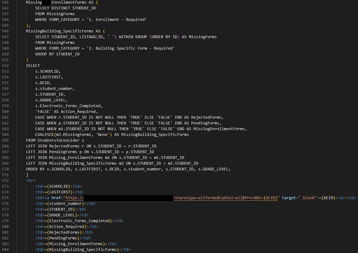This screenshot has width=358, height=253.
Task: Click the target="_blank" attribute
Action: click(299, 198)
